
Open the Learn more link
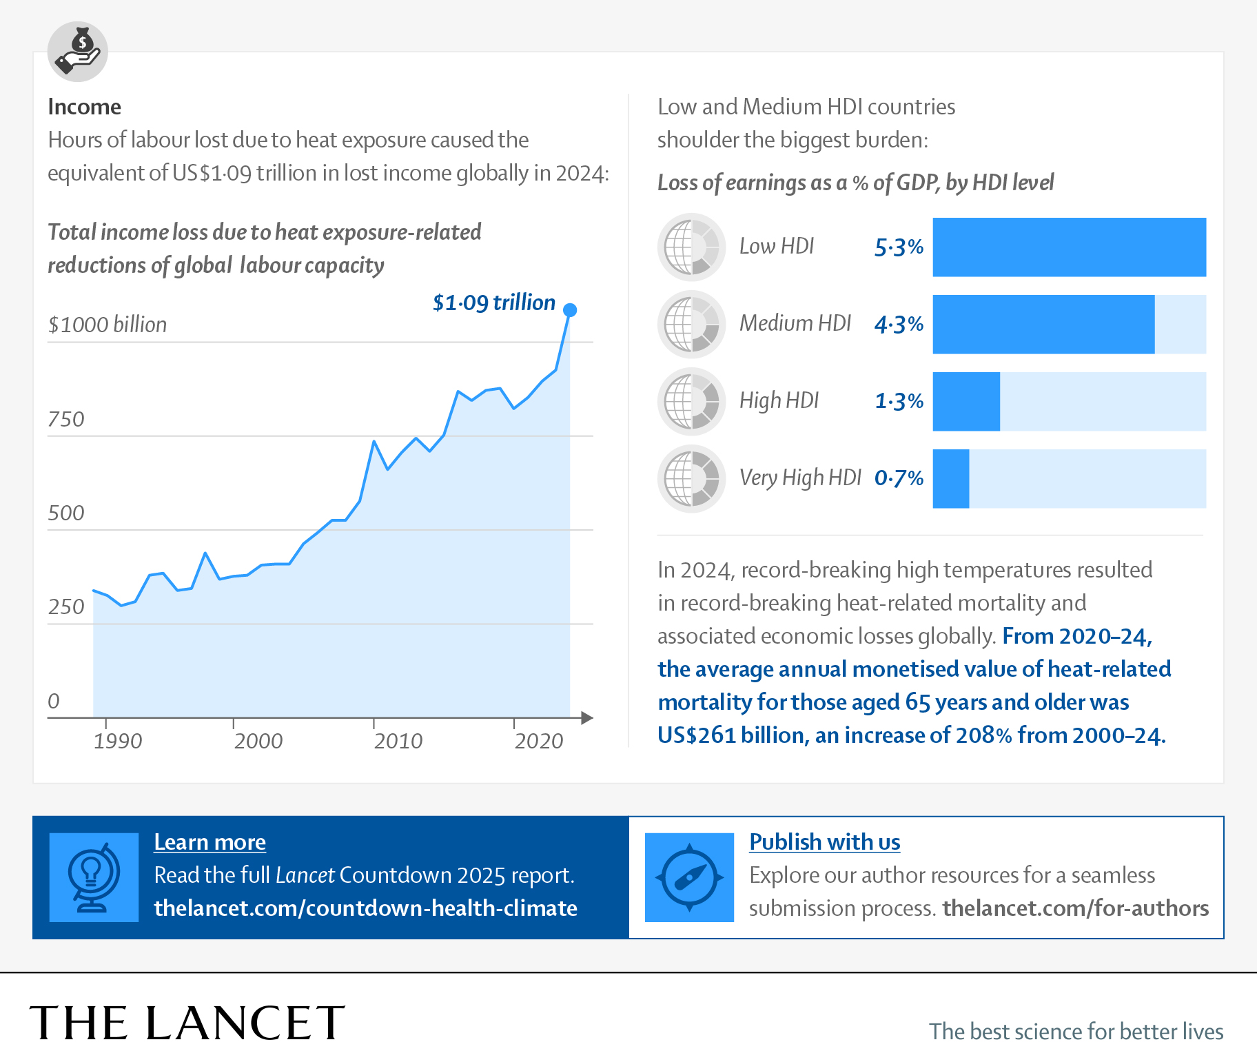pos(209,842)
